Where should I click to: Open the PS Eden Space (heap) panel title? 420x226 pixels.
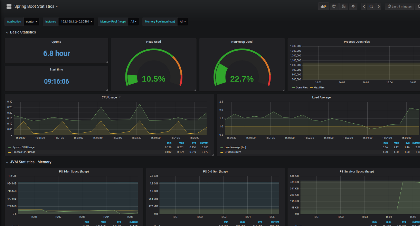pyautogui.click(x=74, y=172)
